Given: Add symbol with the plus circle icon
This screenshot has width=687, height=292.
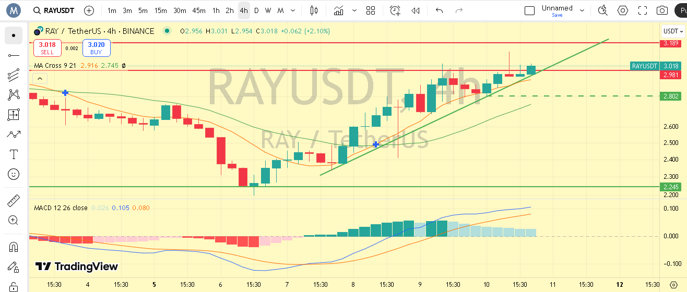Looking at the screenshot, I should tap(89, 10).
